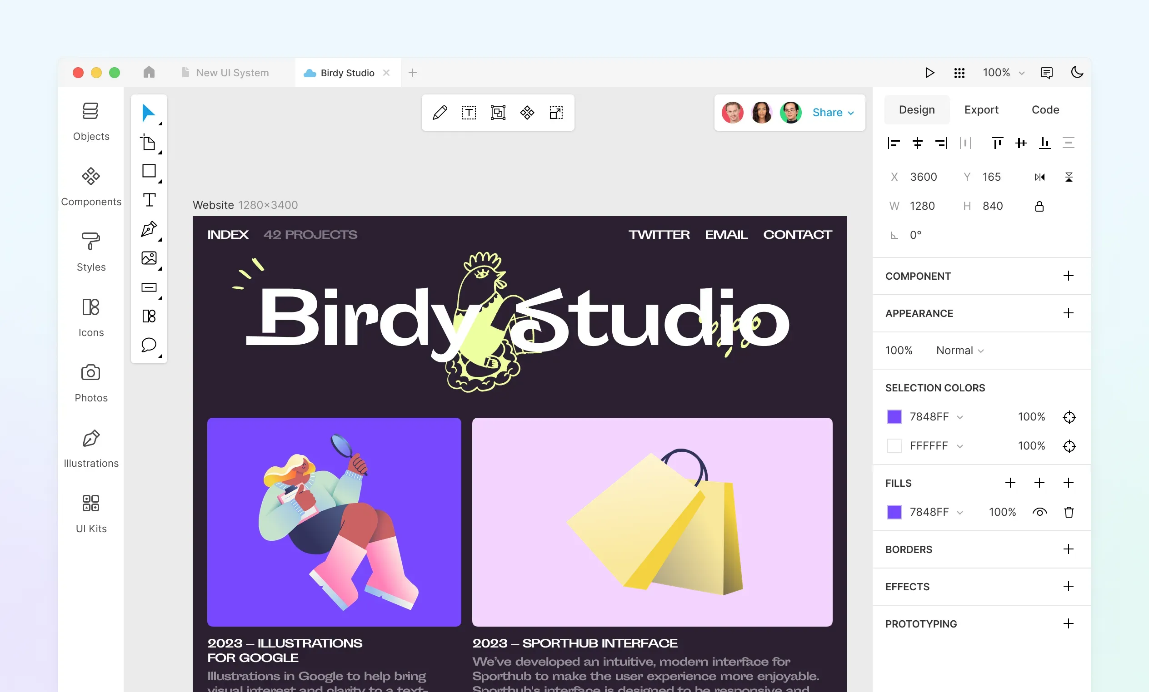Switch to the Export tab
1149x692 pixels.
(x=981, y=110)
